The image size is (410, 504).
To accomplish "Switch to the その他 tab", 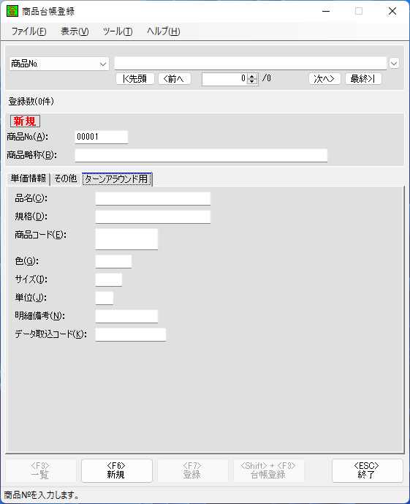I will [x=66, y=178].
